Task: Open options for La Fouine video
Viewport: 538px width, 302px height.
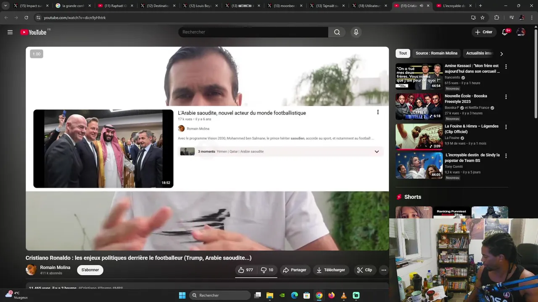Action: tap(506, 127)
